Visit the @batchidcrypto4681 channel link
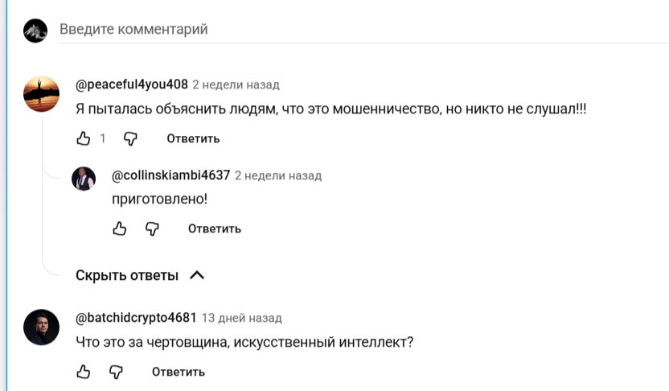669x391 pixels. (136, 317)
